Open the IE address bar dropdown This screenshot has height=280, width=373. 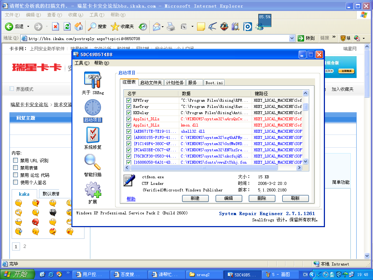tap(292, 38)
